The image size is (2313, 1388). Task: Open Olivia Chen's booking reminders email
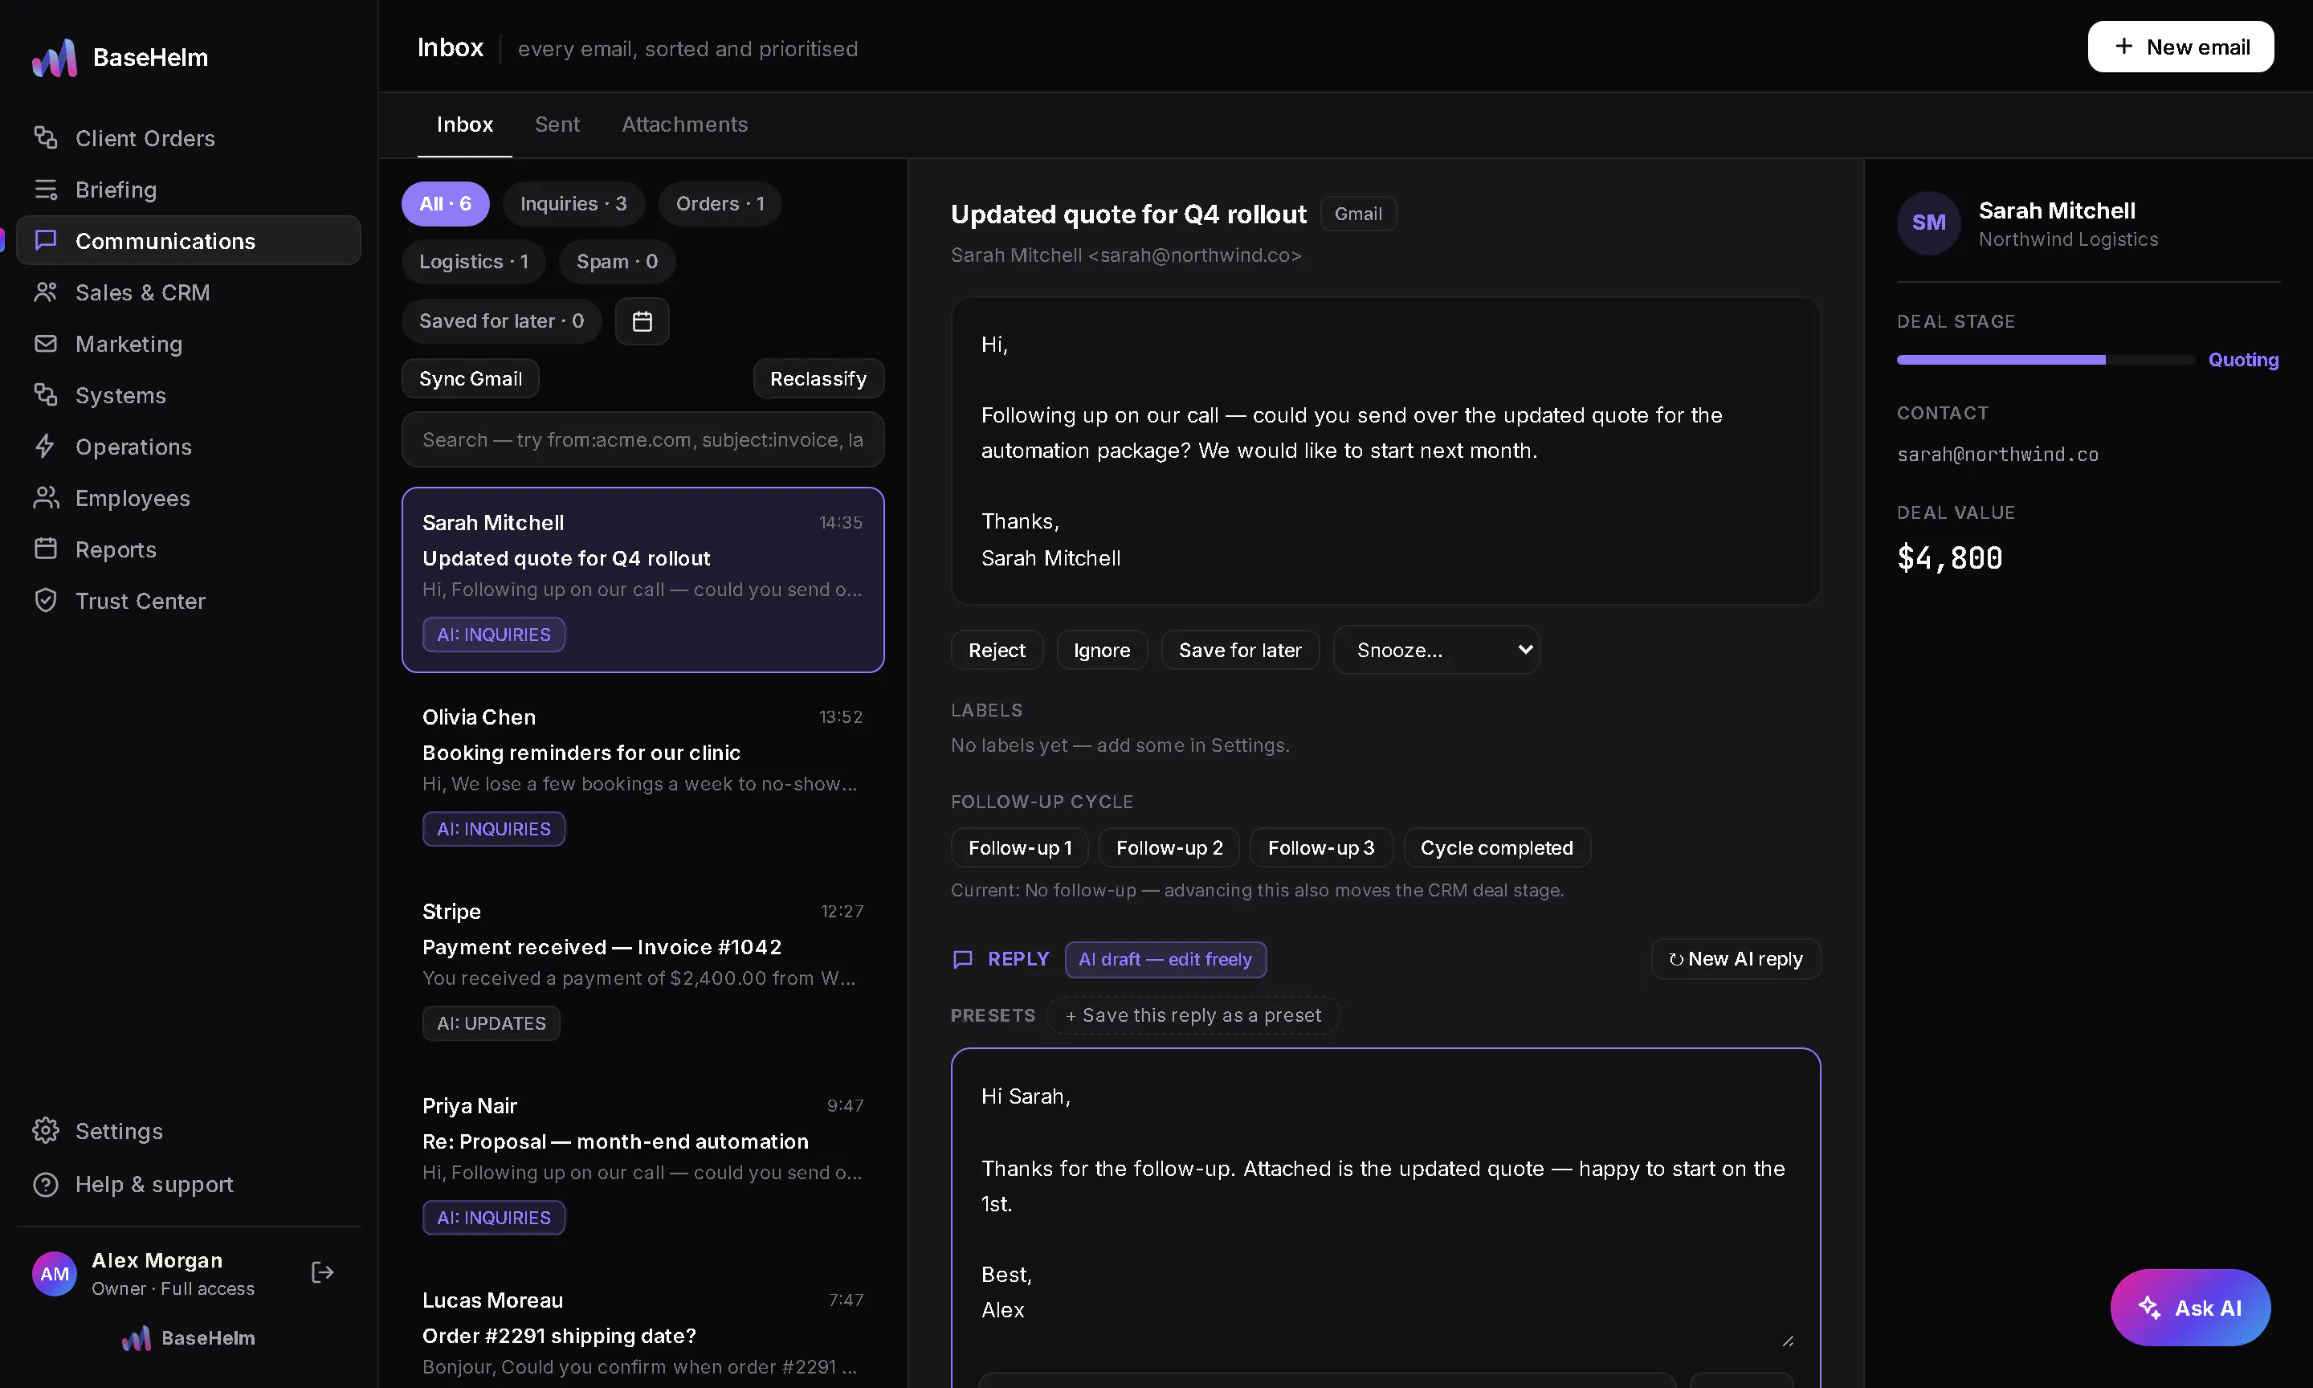click(643, 774)
